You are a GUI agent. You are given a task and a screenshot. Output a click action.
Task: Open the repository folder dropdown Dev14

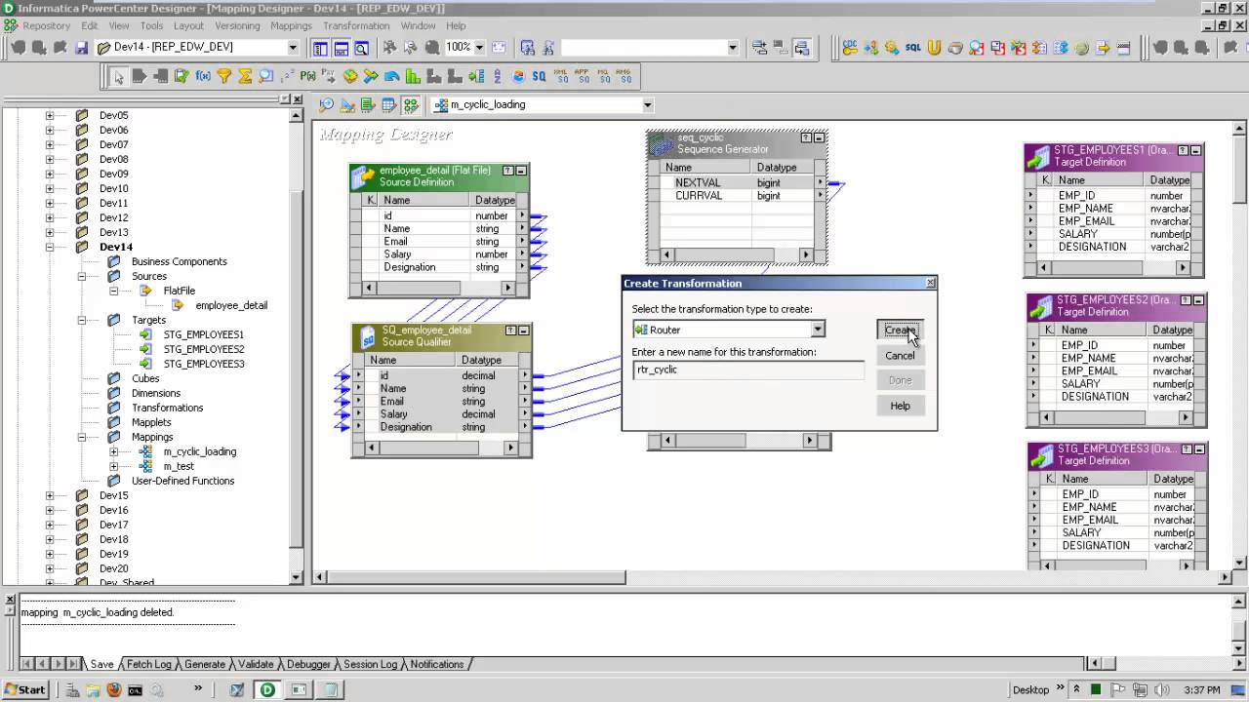tap(292, 47)
